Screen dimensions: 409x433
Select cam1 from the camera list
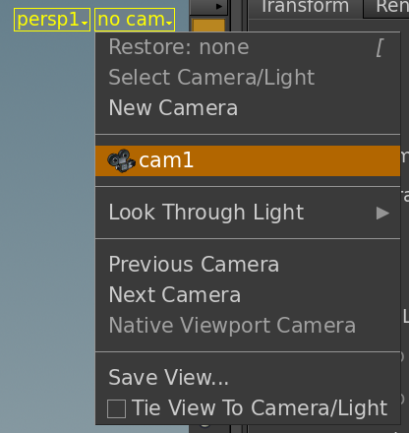tap(248, 160)
